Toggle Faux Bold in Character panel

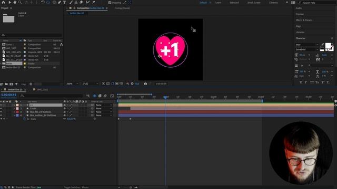point(301,82)
